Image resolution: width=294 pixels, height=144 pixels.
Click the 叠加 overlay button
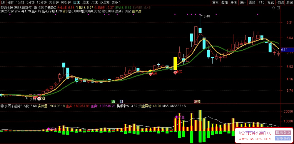tap(224, 2)
